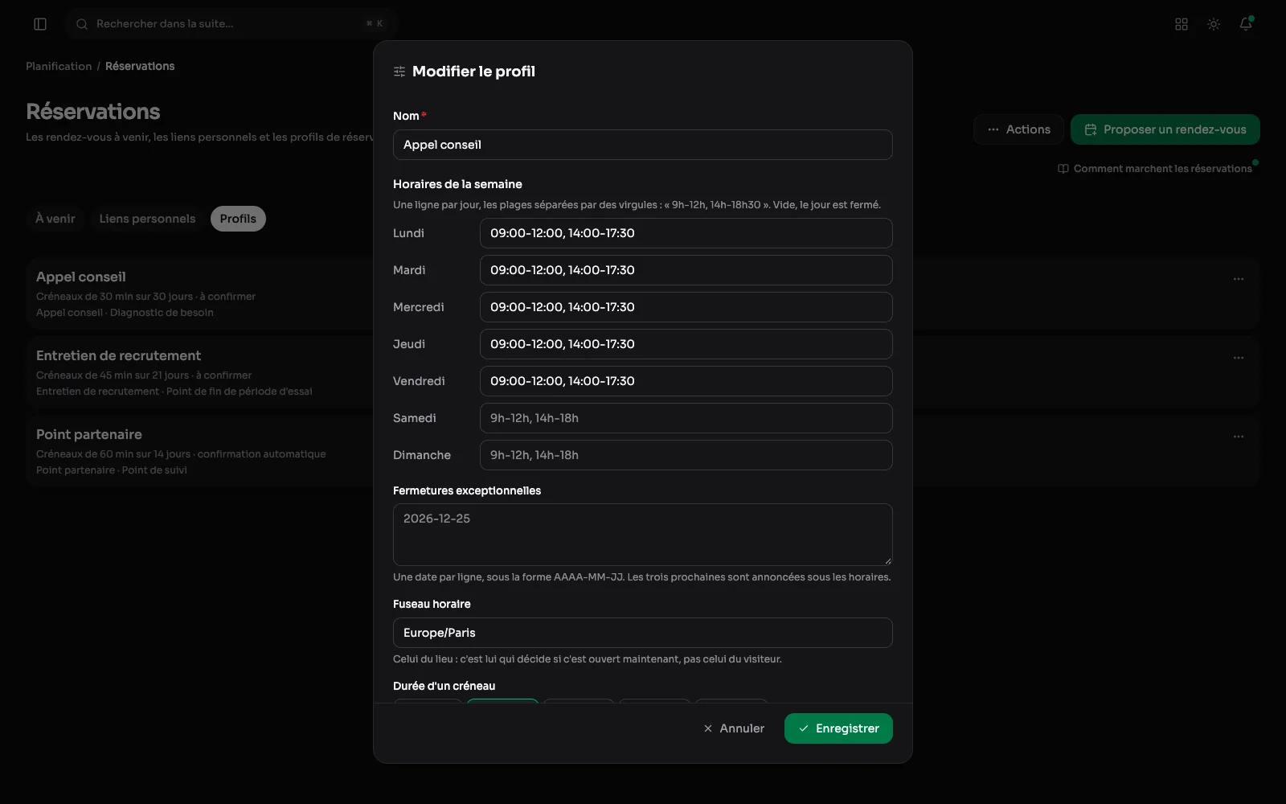Click the Point partenaire profile title
The height and width of the screenshot is (804, 1286).
coord(89,434)
